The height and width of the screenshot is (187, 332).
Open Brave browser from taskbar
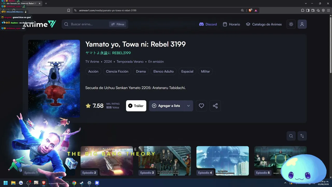[x=44, y=183]
